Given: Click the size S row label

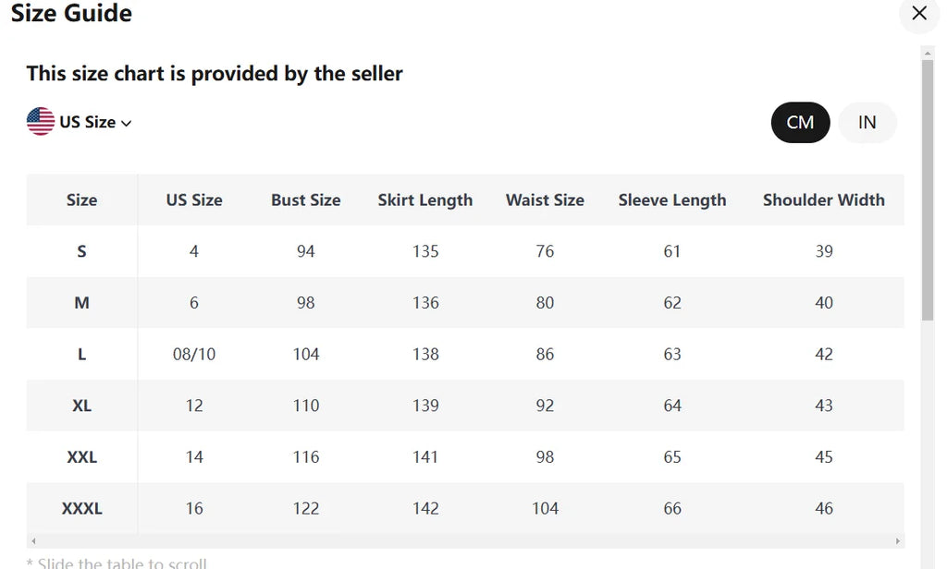Looking at the screenshot, I should click(x=81, y=251).
